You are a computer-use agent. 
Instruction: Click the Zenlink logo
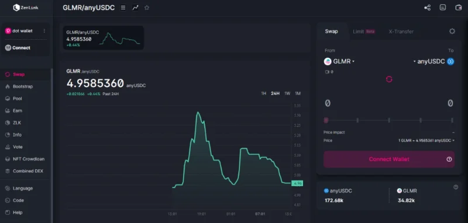[26, 8]
